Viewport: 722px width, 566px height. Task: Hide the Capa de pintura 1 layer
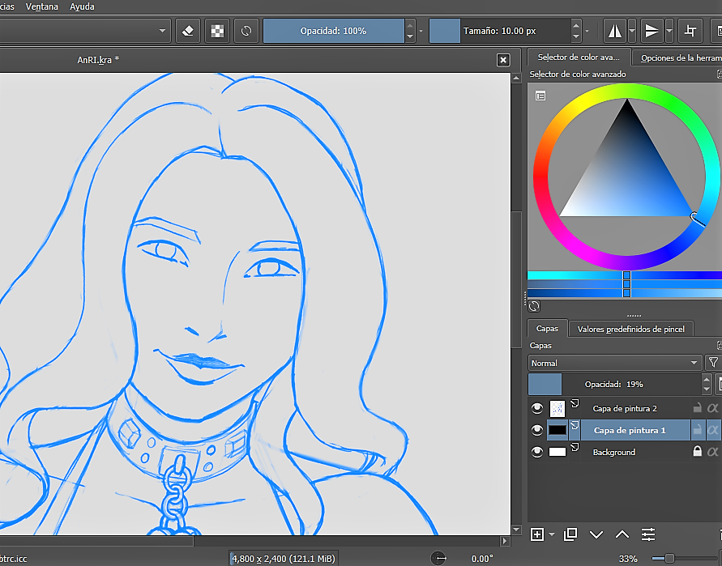click(x=537, y=430)
